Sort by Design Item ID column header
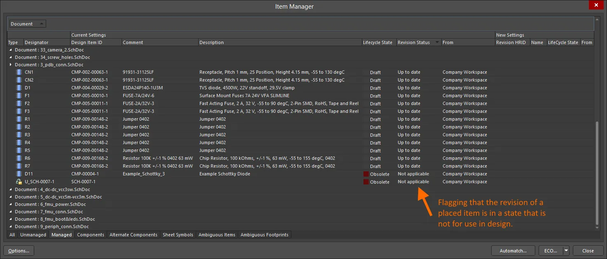The height and width of the screenshot is (259, 607). point(96,42)
